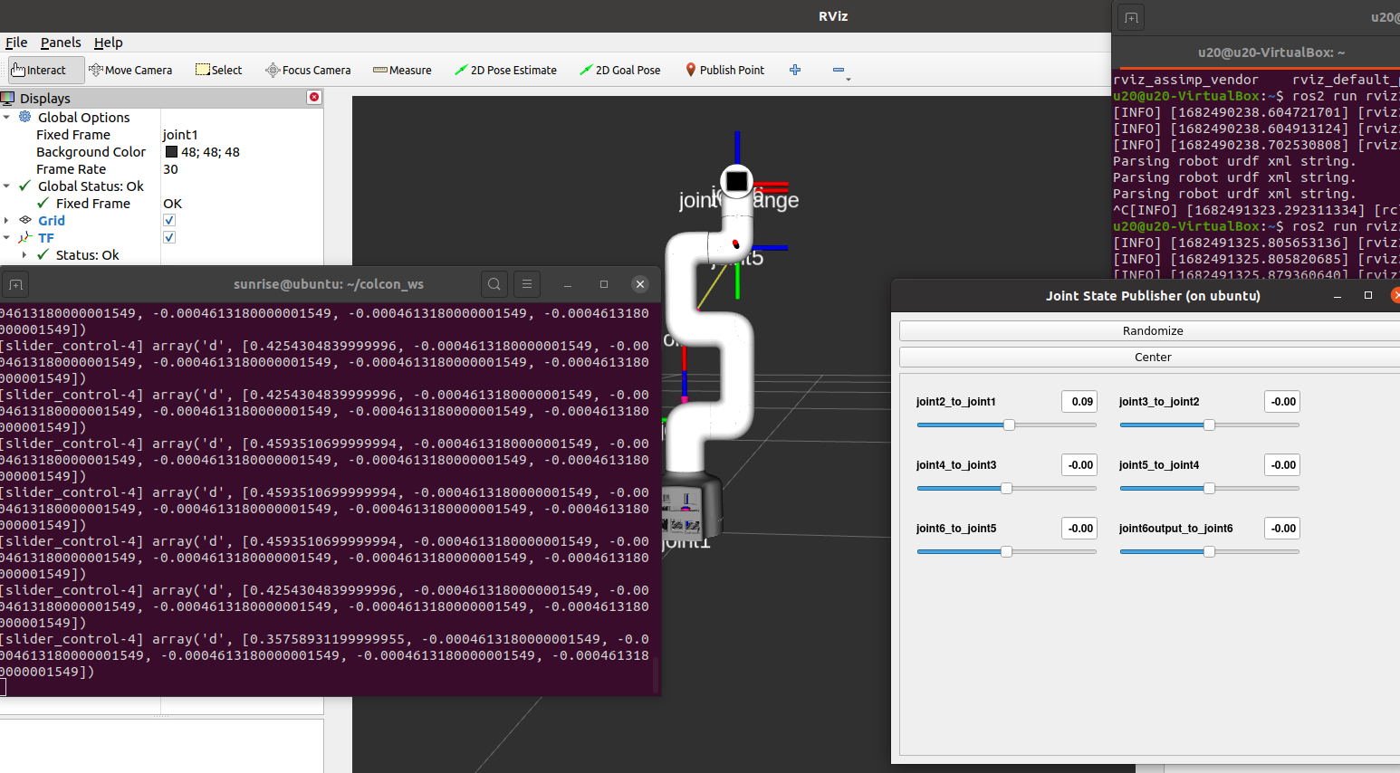1400x773 pixels.
Task: Toggle the TF display checkbox
Action: [169, 237]
